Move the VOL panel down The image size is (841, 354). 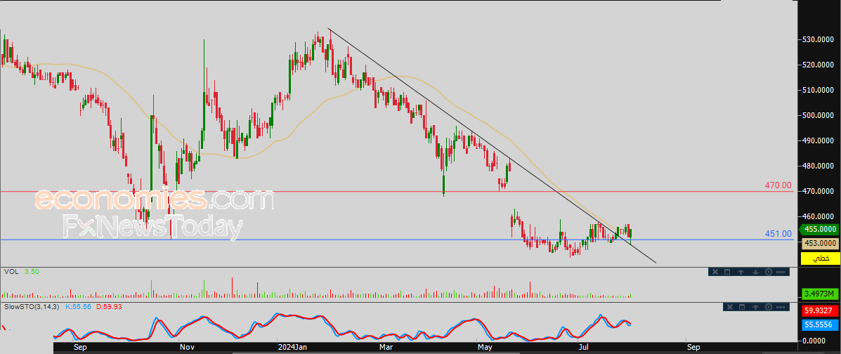pos(755,272)
